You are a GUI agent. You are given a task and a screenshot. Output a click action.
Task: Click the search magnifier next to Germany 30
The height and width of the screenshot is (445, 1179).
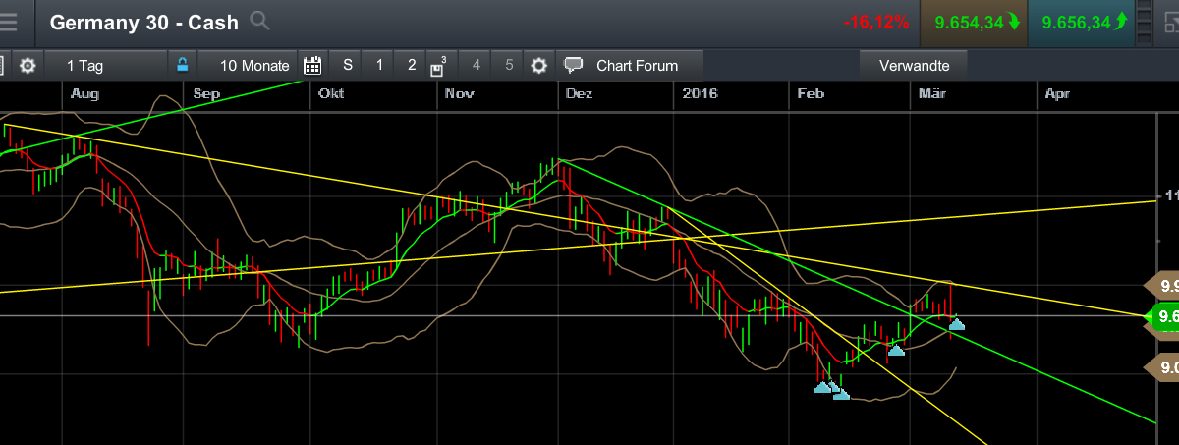tap(259, 21)
